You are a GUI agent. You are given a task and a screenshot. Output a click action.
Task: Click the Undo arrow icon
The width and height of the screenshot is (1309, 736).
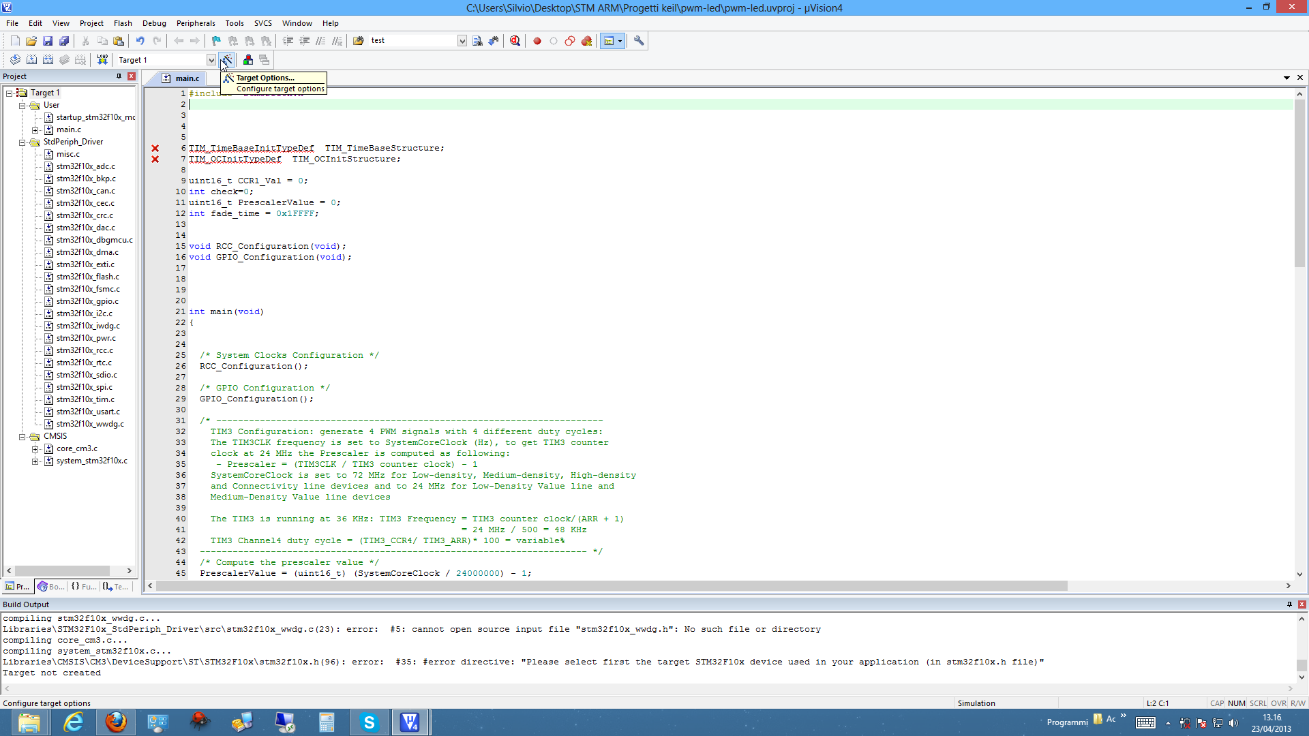pyautogui.click(x=140, y=41)
